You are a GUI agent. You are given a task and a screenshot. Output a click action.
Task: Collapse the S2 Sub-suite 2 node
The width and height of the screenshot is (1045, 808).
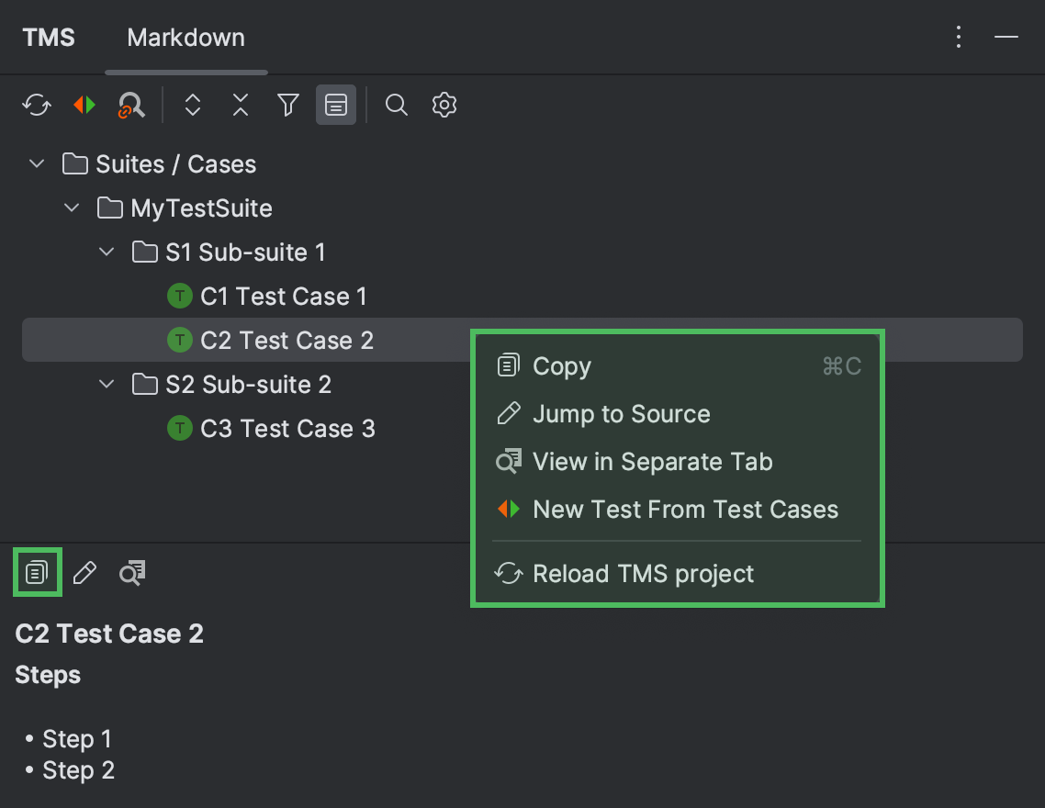[x=106, y=384]
